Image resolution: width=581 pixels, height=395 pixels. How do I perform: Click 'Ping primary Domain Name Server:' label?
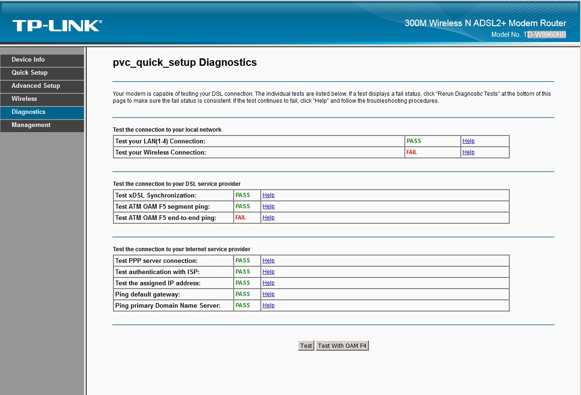coord(168,305)
